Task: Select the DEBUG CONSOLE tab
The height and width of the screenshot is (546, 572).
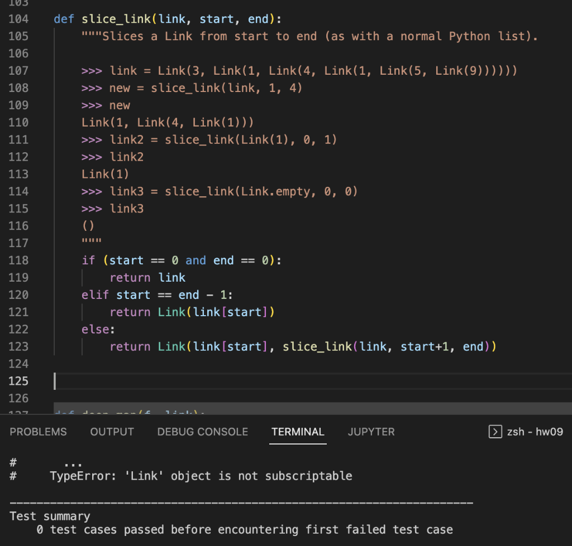Action: [x=202, y=432]
